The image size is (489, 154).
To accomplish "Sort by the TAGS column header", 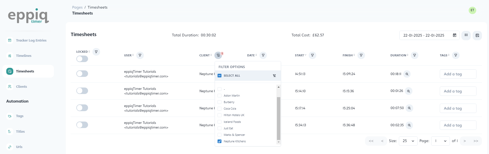I will point(444,55).
